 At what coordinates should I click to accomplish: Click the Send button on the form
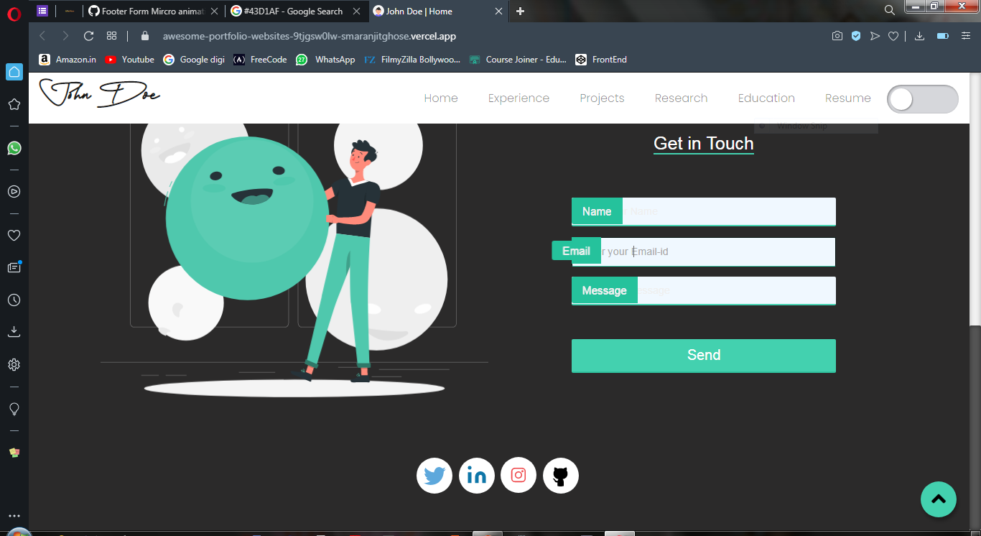[x=703, y=355]
